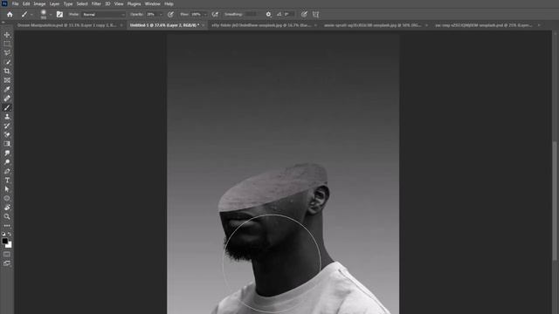Open the Type menu
Viewport: 559px width, 314px height.
[68, 3]
